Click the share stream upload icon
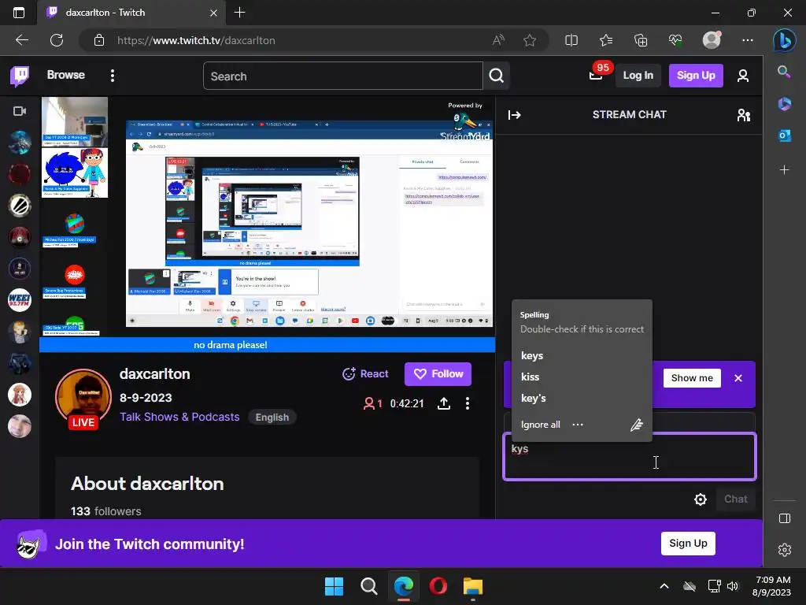This screenshot has height=605, width=806. 444,403
